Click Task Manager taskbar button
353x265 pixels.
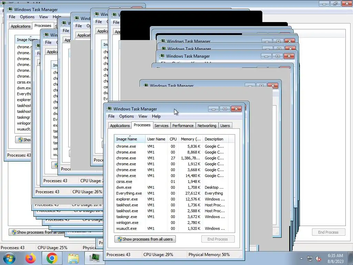pyautogui.click(x=94, y=258)
